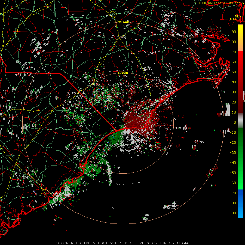Select the 0 value on velocity scale
The height and width of the screenshot is (245, 245).
tap(235, 122)
